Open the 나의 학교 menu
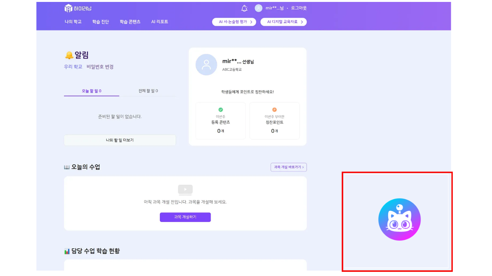The image size is (492, 276). point(73,22)
